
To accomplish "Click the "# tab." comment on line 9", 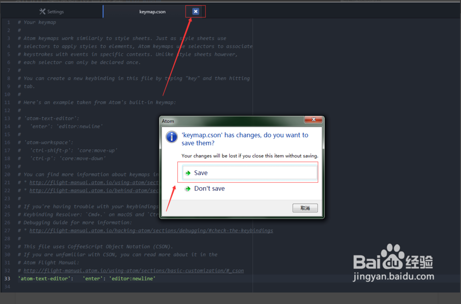I will (26, 86).
